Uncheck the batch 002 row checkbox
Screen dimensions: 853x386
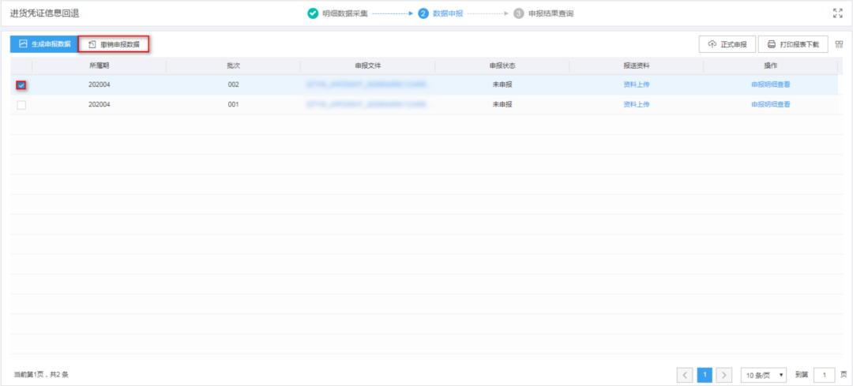tap(21, 84)
